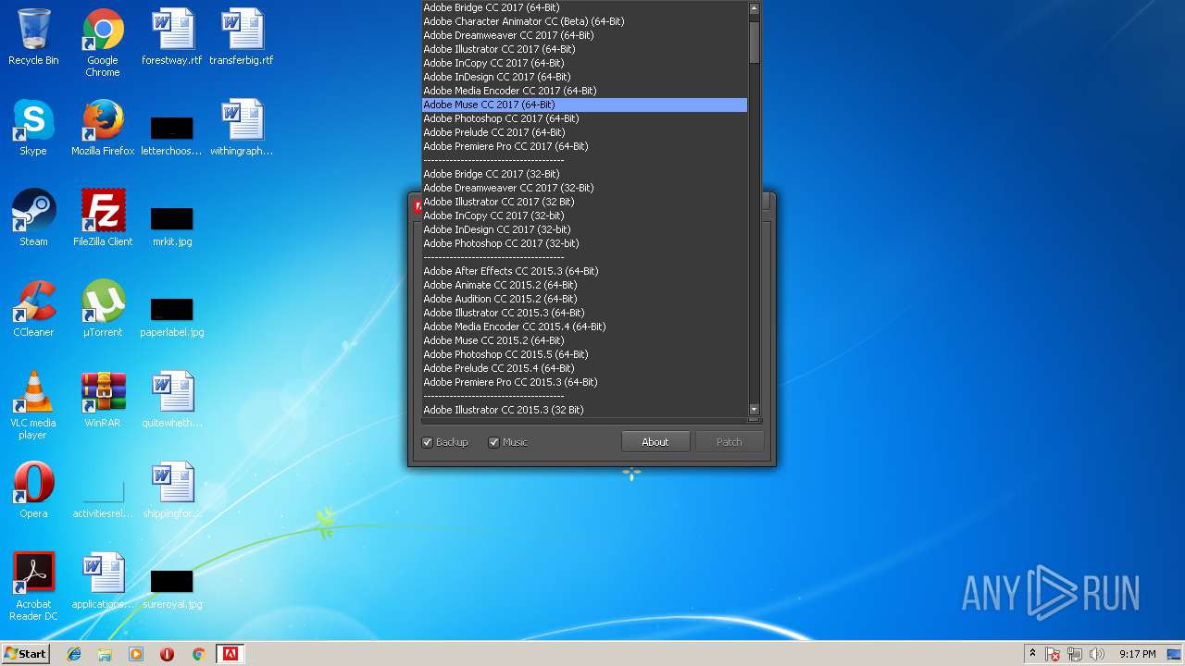Choose Adobe InCopy CC 2017 (32-Bit)
Viewport: 1185px width, 666px height.
(584, 216)
